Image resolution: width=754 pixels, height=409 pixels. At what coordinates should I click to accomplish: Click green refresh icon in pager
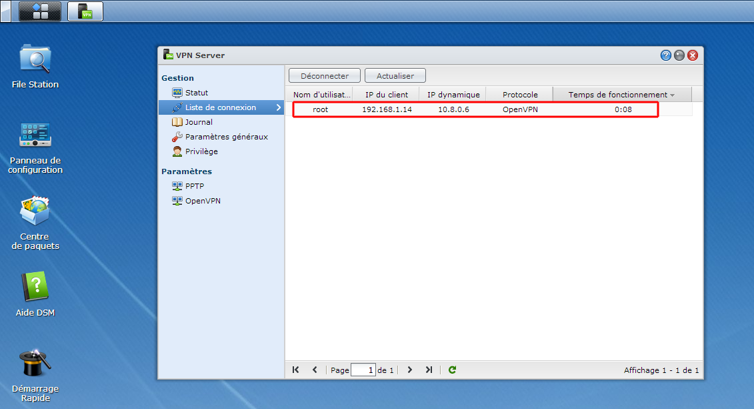pyautogui.click(x=452, y=370)
